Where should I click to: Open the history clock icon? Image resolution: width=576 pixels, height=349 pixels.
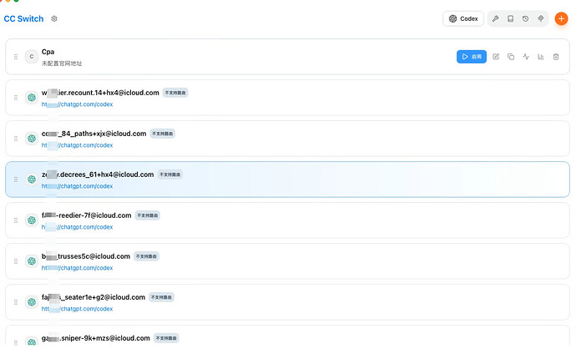(525, 18)
